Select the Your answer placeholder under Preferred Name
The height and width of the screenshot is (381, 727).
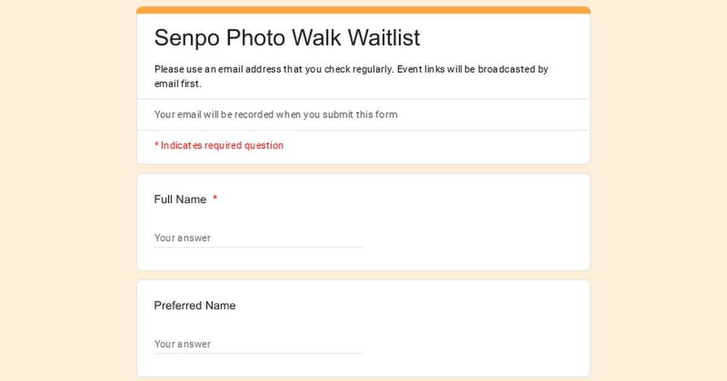tap(183, 344)
